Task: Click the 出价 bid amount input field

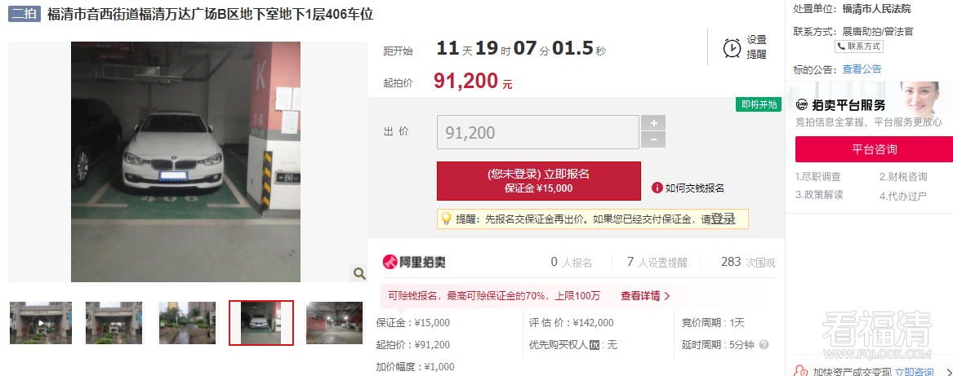Action: pyautogui.click(x=538, y=132)
